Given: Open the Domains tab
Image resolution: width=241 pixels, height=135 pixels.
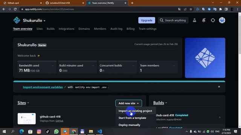Looking at the screenshot, I should click(x=84, y=29).
